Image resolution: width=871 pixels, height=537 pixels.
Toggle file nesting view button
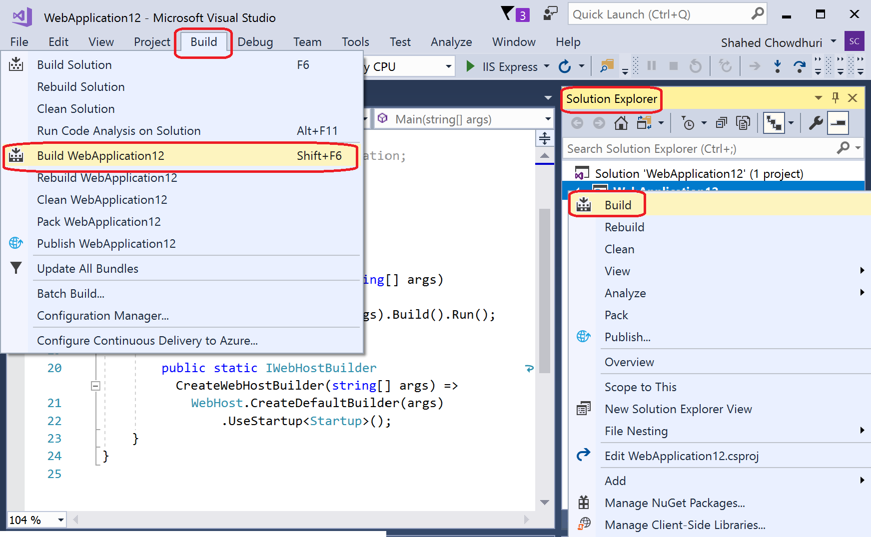pyautogui.click(x=774, y=123)
